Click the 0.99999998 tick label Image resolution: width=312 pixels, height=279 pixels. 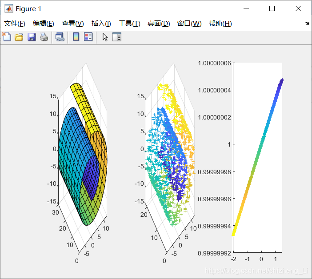[x=214, y=172]
